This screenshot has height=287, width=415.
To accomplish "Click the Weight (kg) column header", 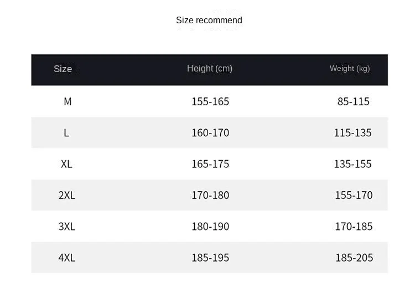I will [x=350, y=69].
